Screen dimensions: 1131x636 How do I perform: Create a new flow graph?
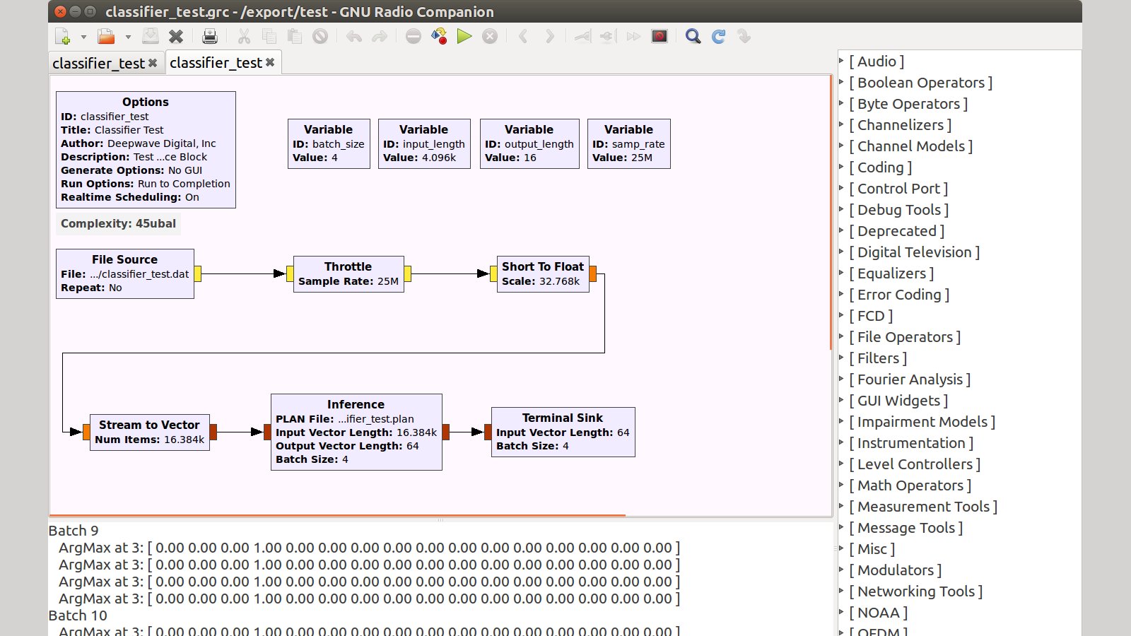coord(63,36)
